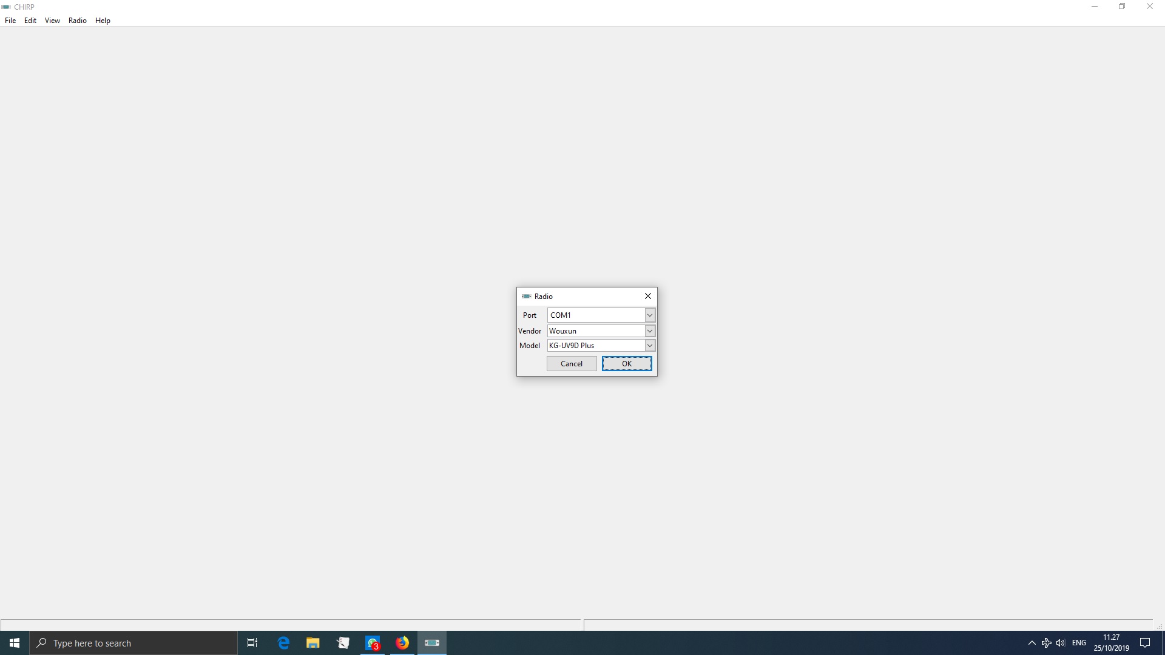The image size is (1165, 655).
Task: Open the taskbar app with badge 3
Action: (x=373, y=643)
